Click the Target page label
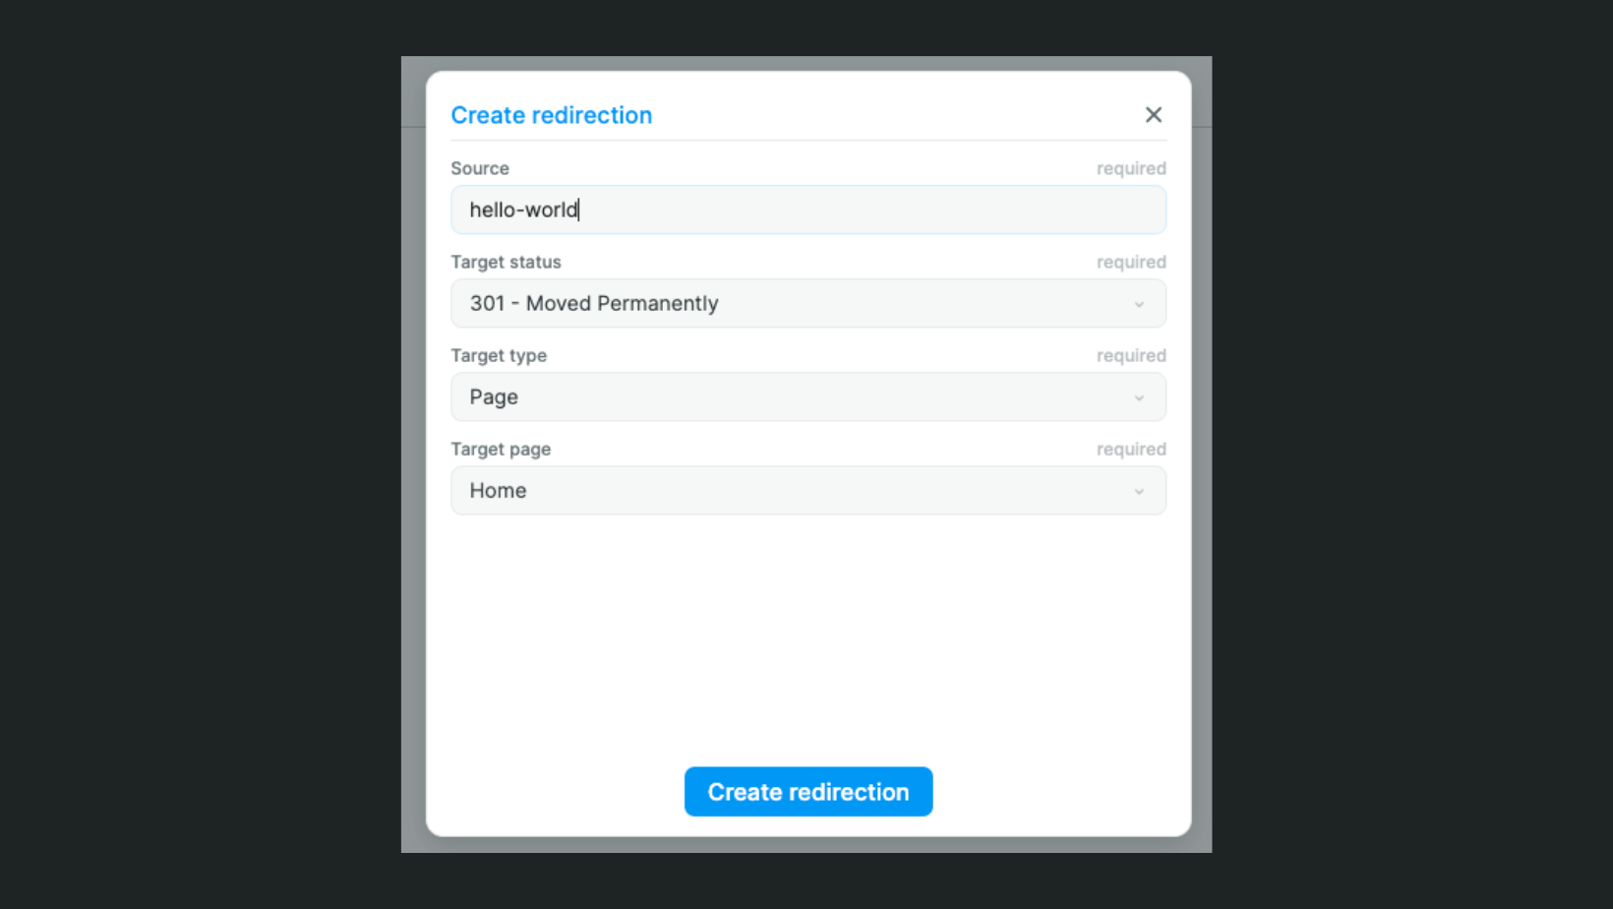Screen dimensions: 1613x909 click(x=501, y=449)
